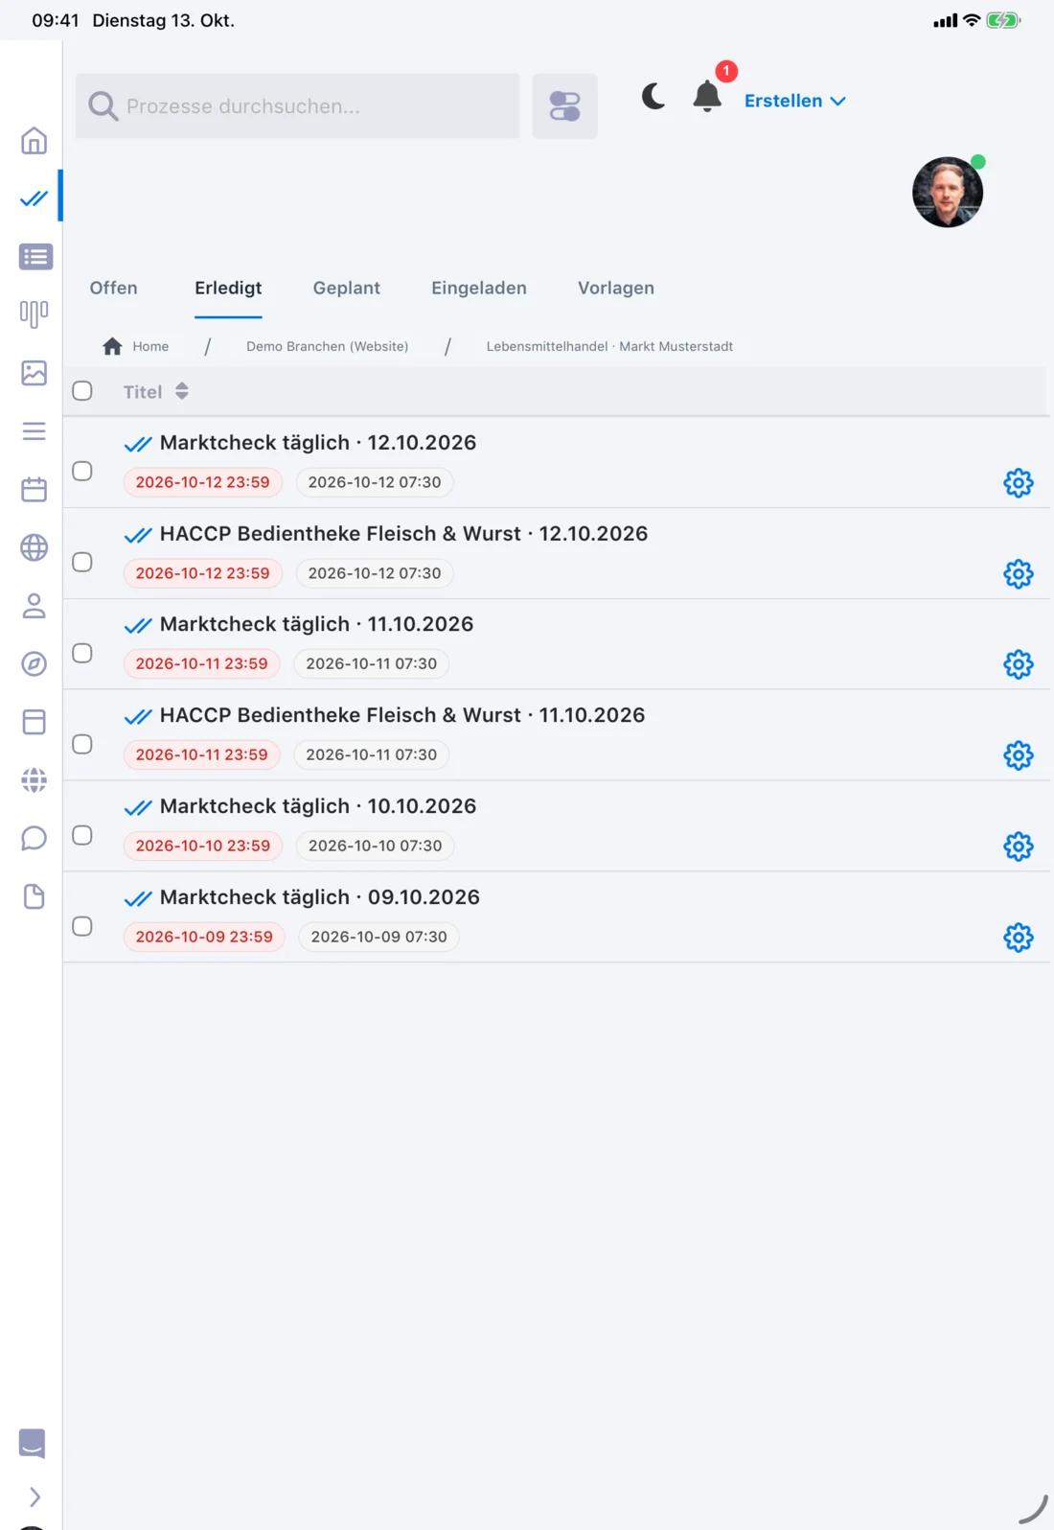
Task: Toggle the select-all checkbox in header
Action: click(x=82, y=391)
